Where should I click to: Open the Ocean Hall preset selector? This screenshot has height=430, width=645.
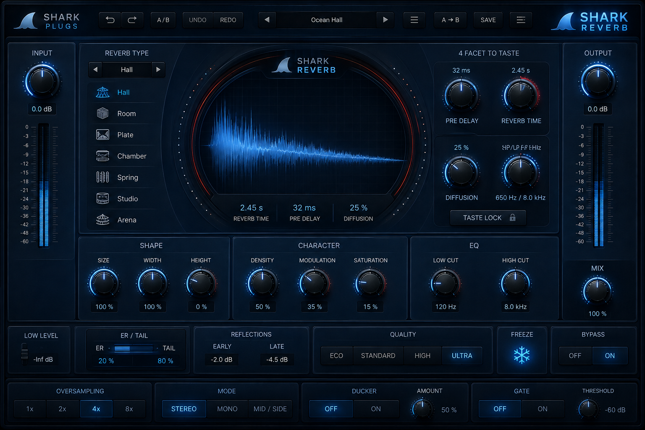(326, 20)
